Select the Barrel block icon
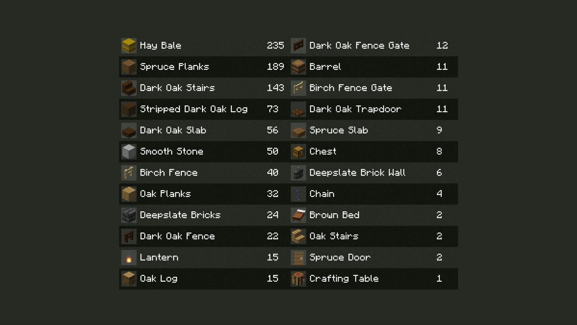The height and width of the screenshot is (325, 577). [299, 67]
